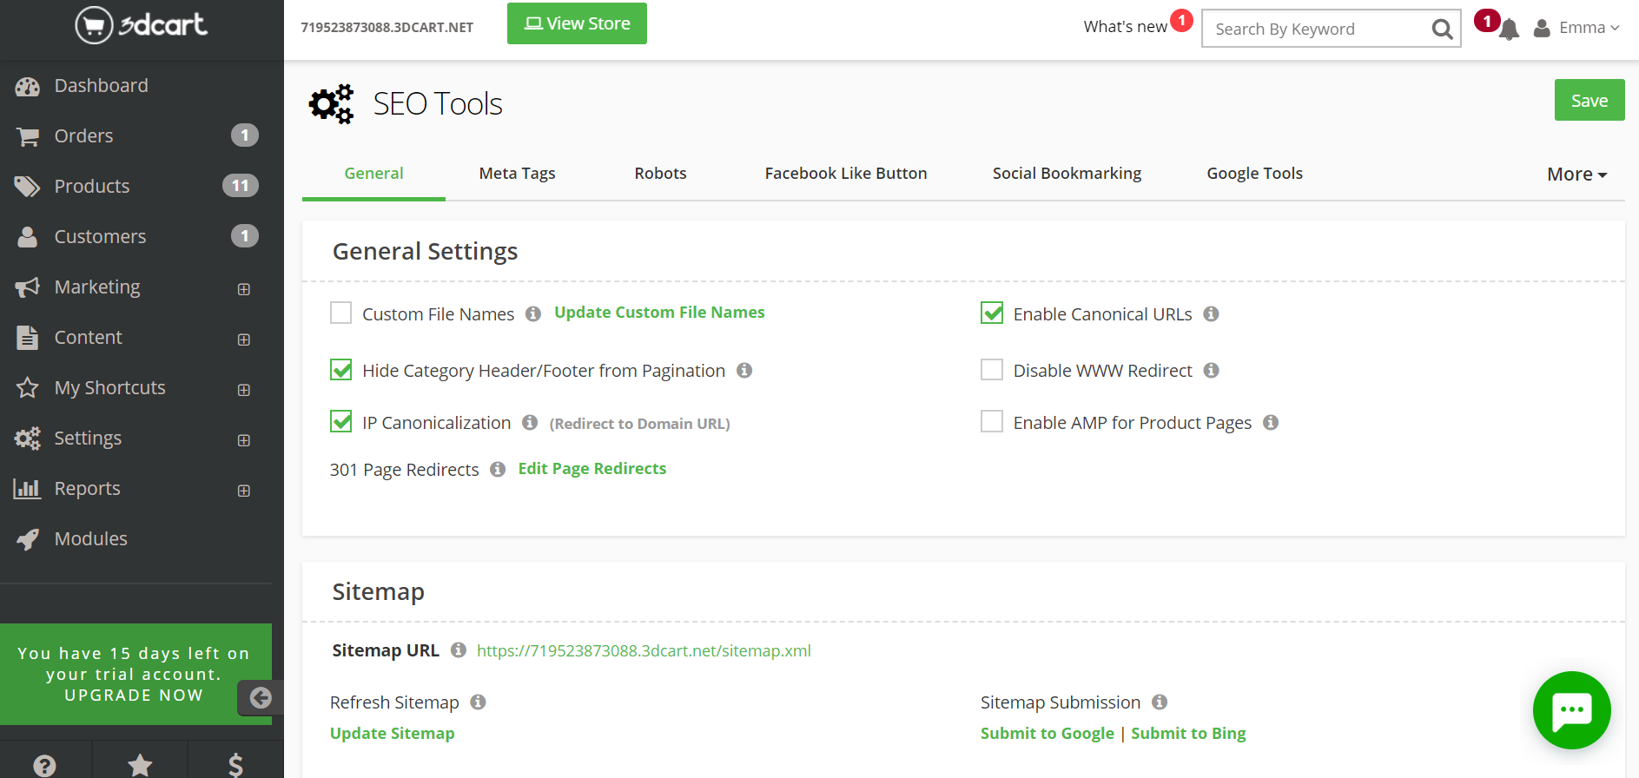Click the dollar sign billing icon
Screen dimensions: 1639x778
(x=235, y=765)
